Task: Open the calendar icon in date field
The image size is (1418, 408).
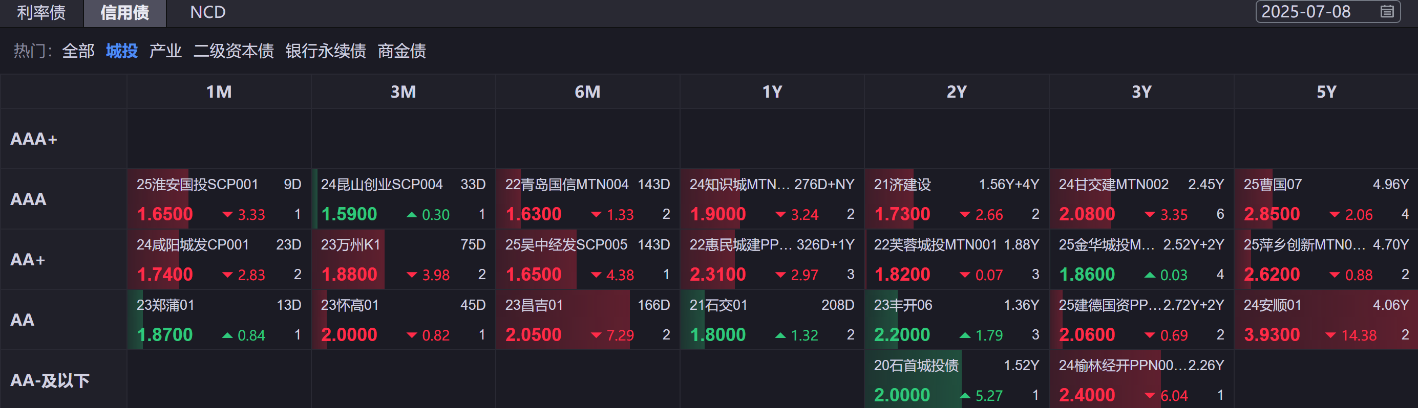Action: [1387, 12]
